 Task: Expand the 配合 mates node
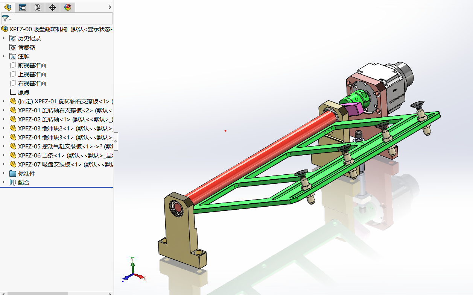pyautogui.click(x=4, y=182)
